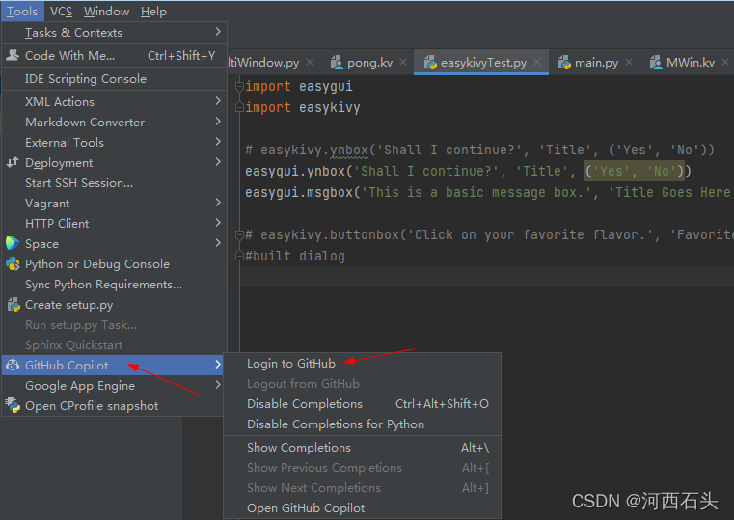The height and width of the screenshot is (520, 734).
Task: Click 'import easykivy' code line
Action: [303, 108]
